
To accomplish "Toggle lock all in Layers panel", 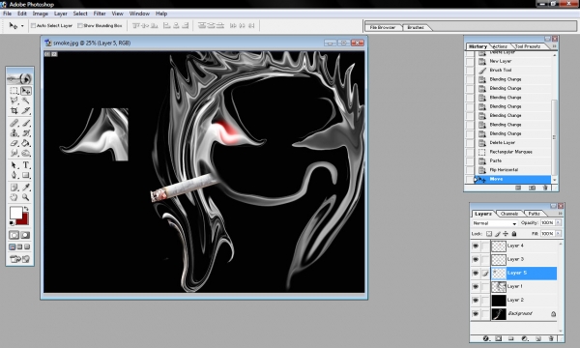I will pyautogui.click(x=514, y=234).
